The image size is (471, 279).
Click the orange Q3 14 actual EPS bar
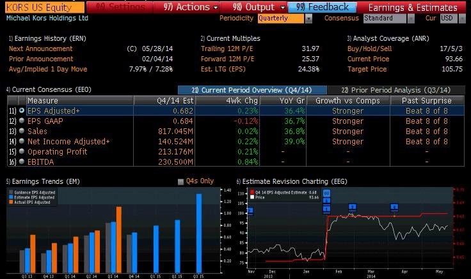tap(119, 240)
